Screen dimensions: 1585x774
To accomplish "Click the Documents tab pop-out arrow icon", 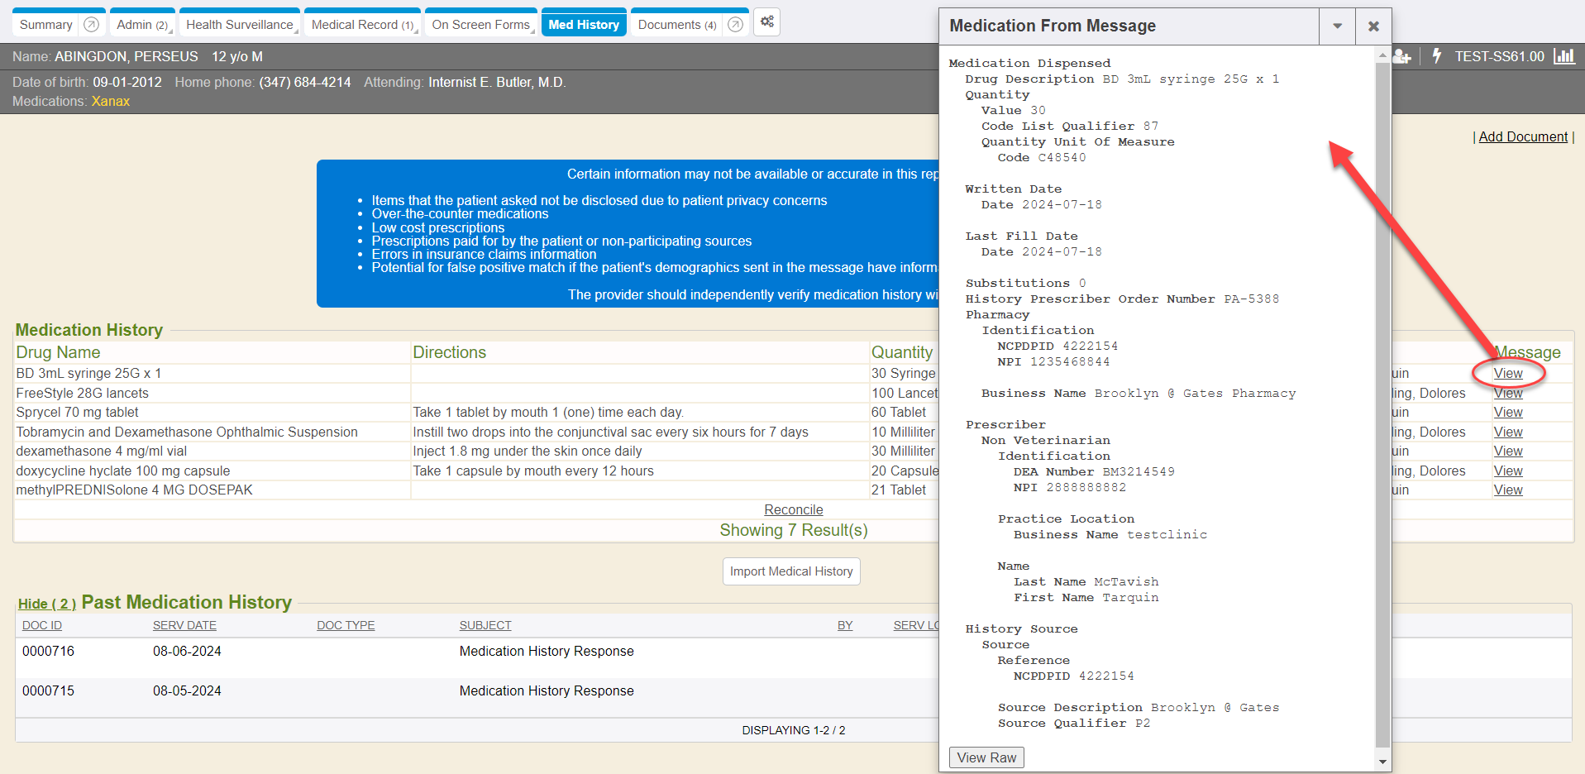I will coord(735,25).
